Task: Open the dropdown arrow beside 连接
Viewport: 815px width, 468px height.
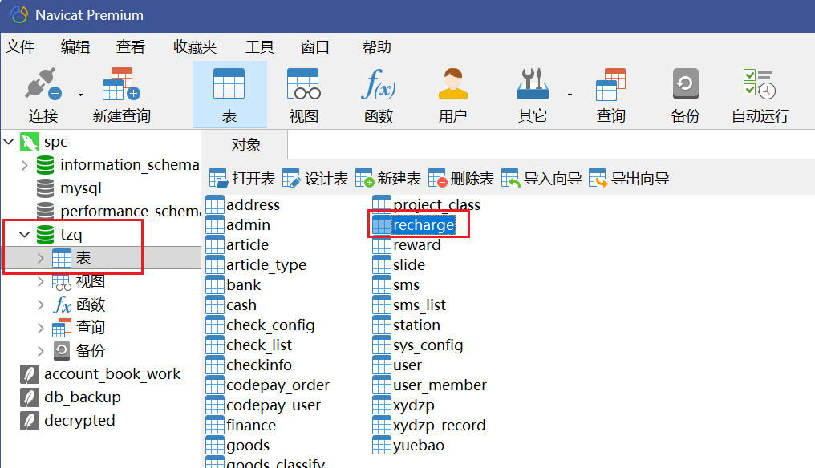Action: point(80,95)
